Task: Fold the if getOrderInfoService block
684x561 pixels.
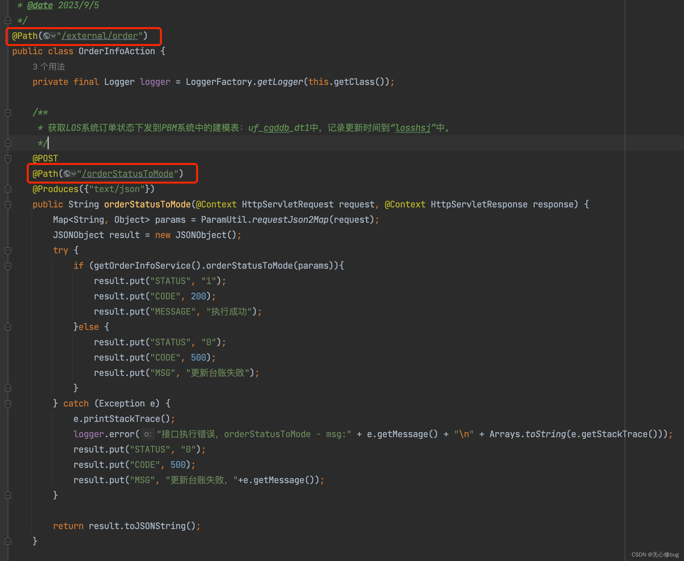Action: click(8, 266)
